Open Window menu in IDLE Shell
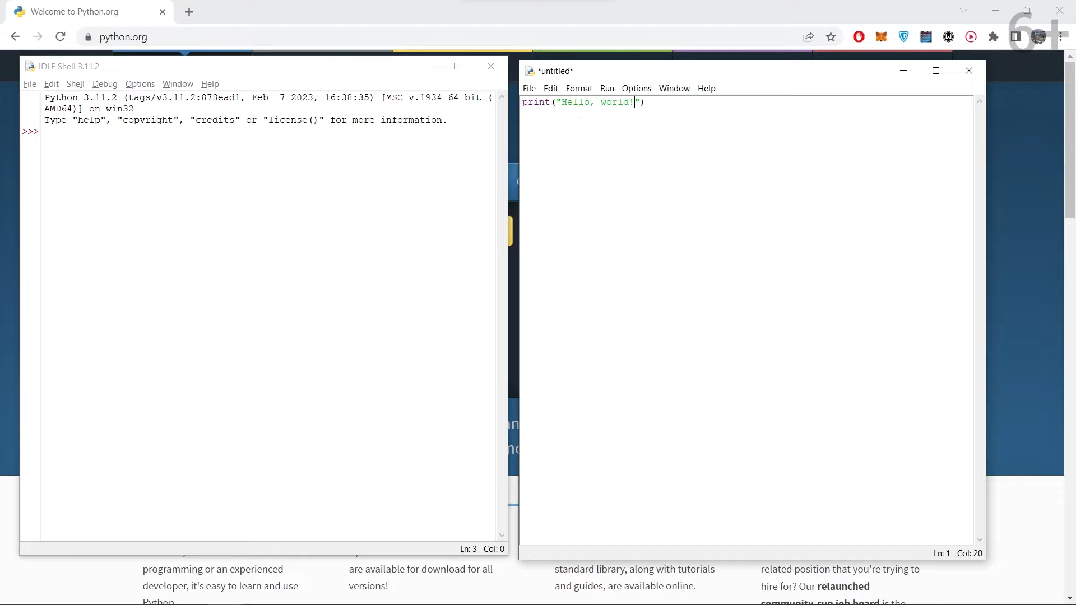1076x605 pixels. tap(178, 84)
